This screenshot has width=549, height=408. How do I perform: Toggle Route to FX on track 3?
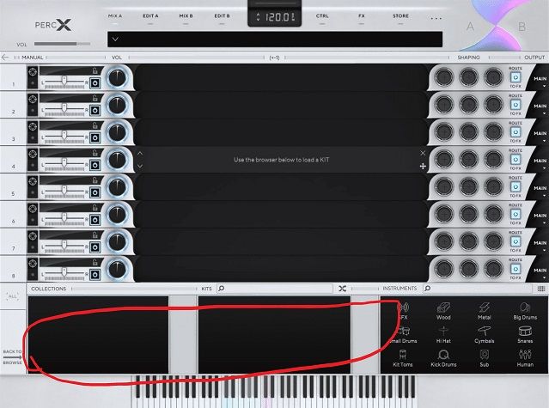pos(515,132)
